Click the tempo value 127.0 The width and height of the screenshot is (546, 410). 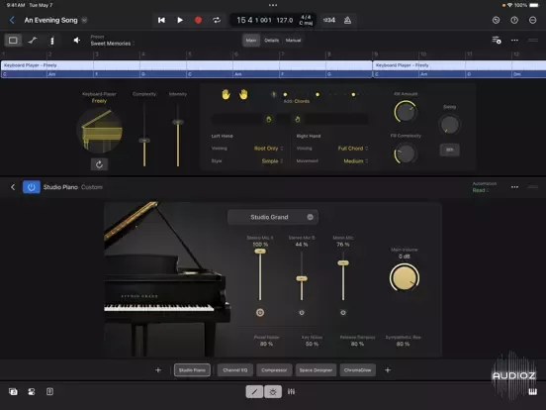(285, 20)
